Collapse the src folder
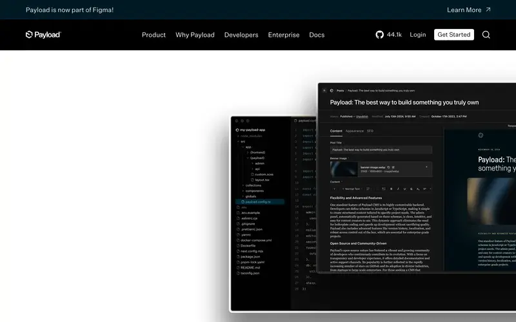 point(242,141)
